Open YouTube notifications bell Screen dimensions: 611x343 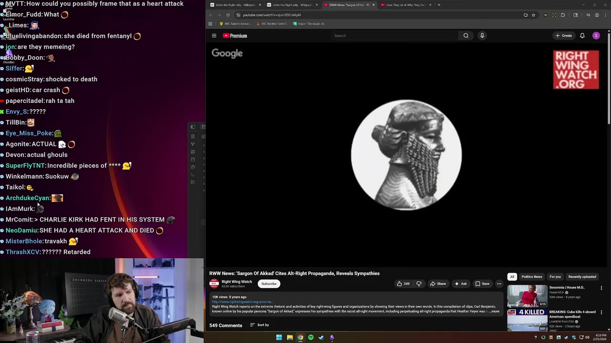coord(582,36)
